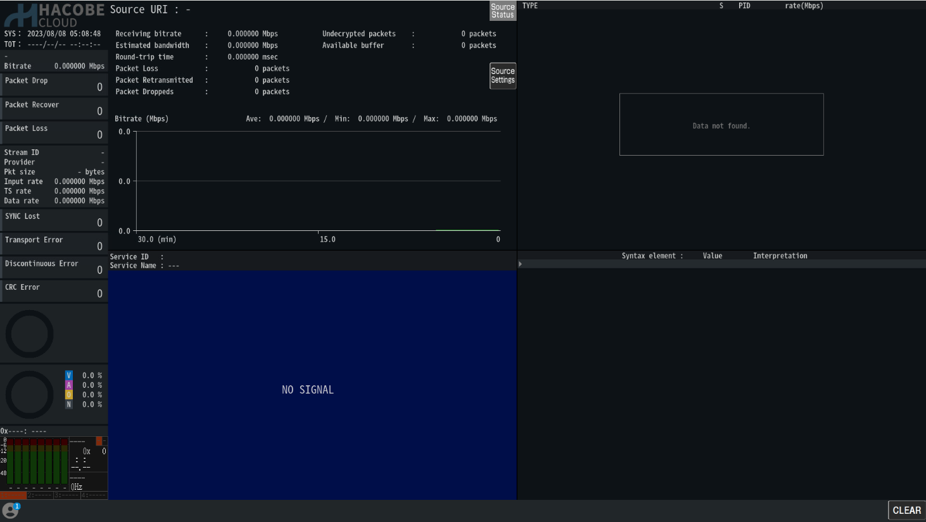The image size is (926, 522).
Task: Click the purple A audio indicator
Action: pyautogui.click(x=69, y=385)
